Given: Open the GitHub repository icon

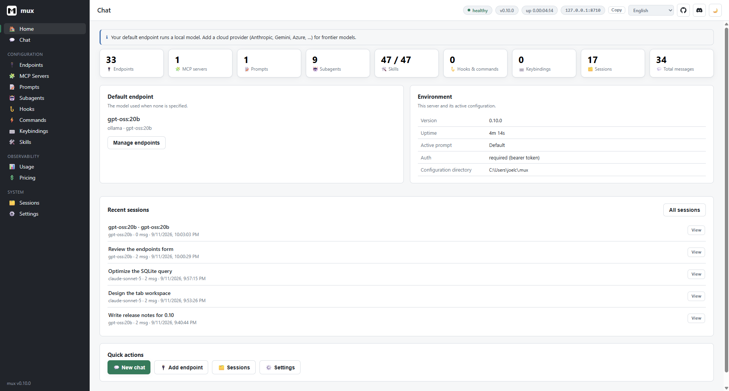Looking at the screenshot, I should [683, 10].
